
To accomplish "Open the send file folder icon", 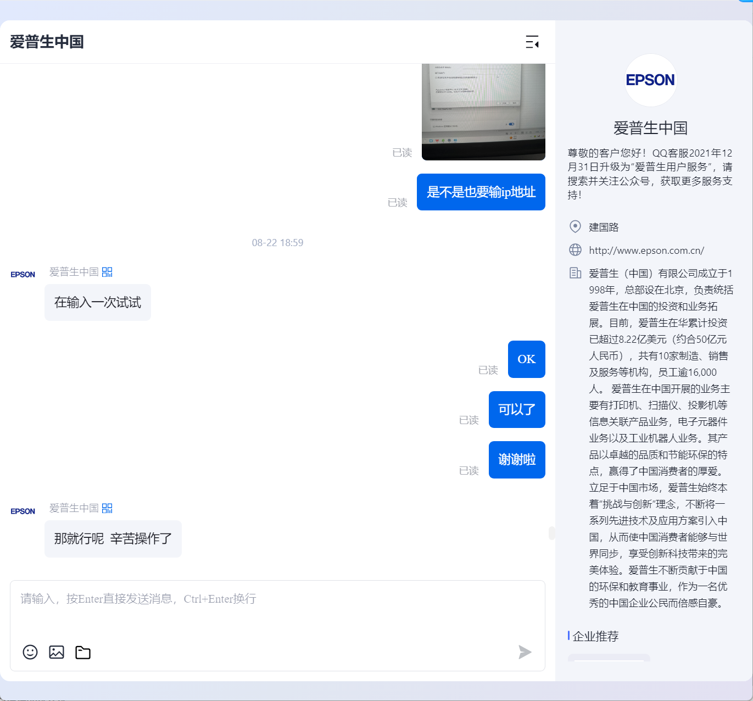I will pyautogui.click(x=83, y=652).
